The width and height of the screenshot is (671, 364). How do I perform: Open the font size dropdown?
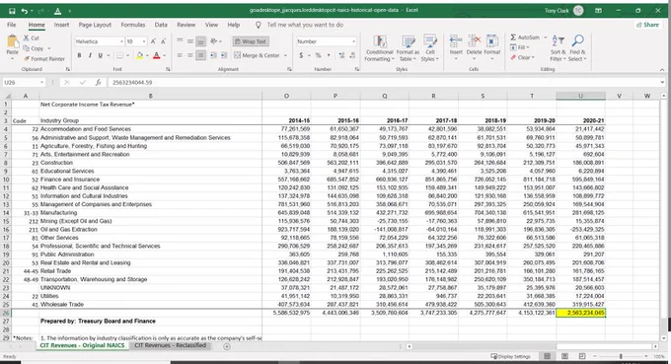[x=144, y=41]
